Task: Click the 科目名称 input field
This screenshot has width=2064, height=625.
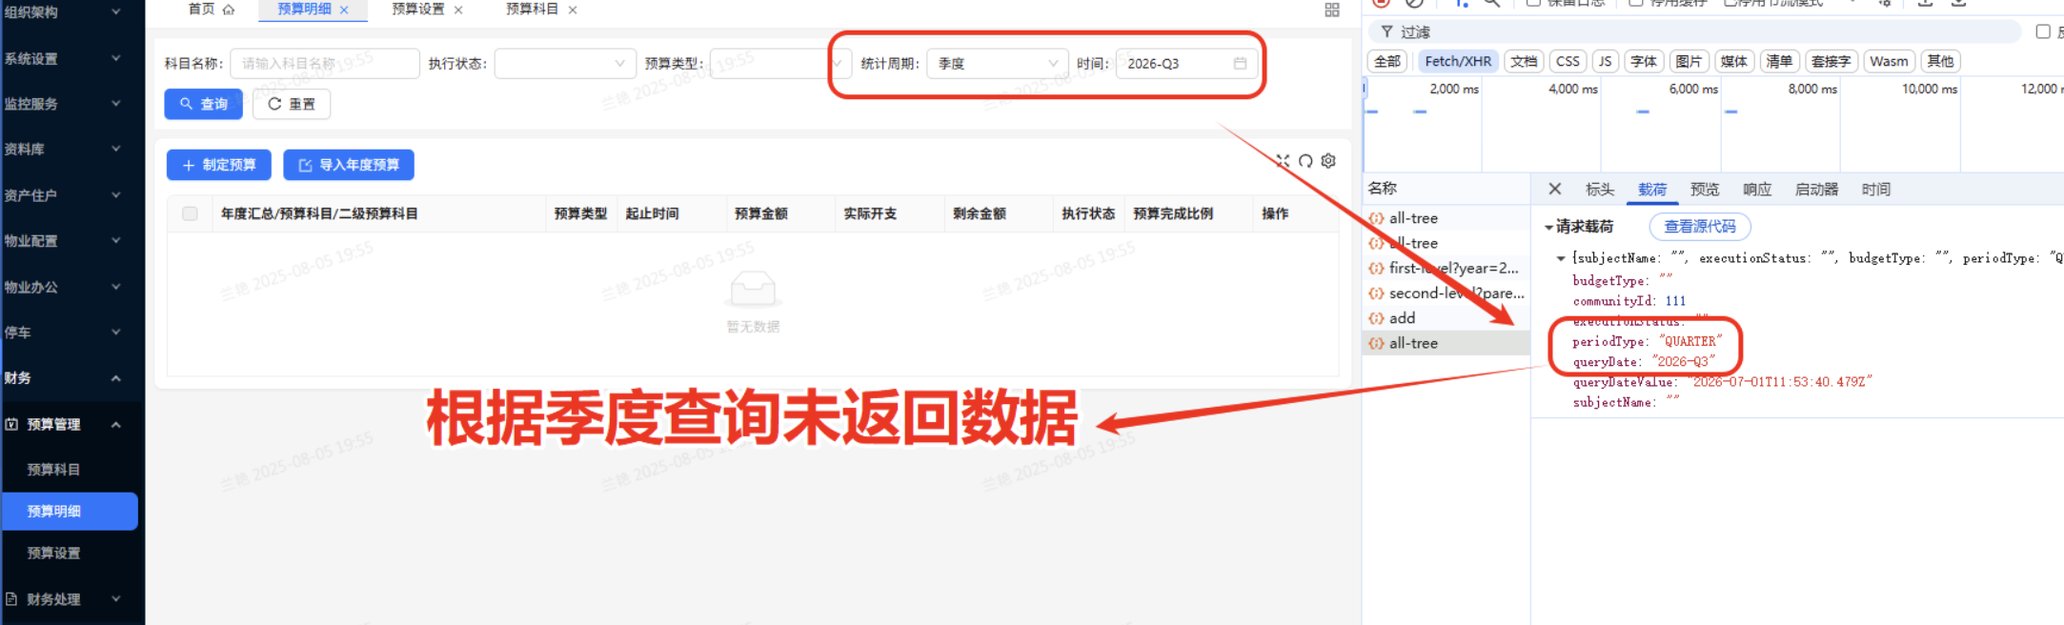Action: (x=324, y=64)
